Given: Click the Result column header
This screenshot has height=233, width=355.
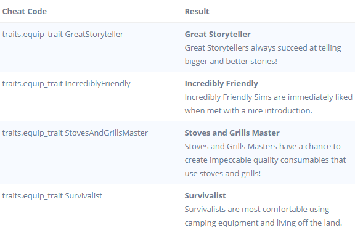Looking at the screenshot, I should coord(197,11).
